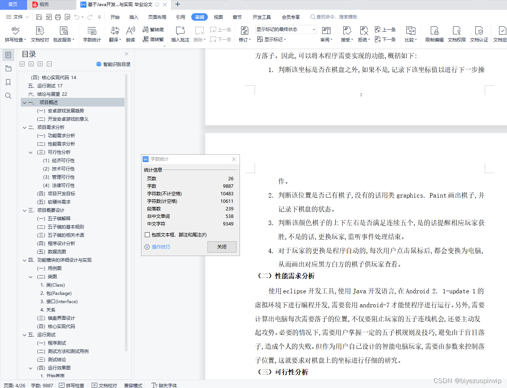
Task: Select (二) 性能需求分析 outline entry
Action: (x=56, y=144)
